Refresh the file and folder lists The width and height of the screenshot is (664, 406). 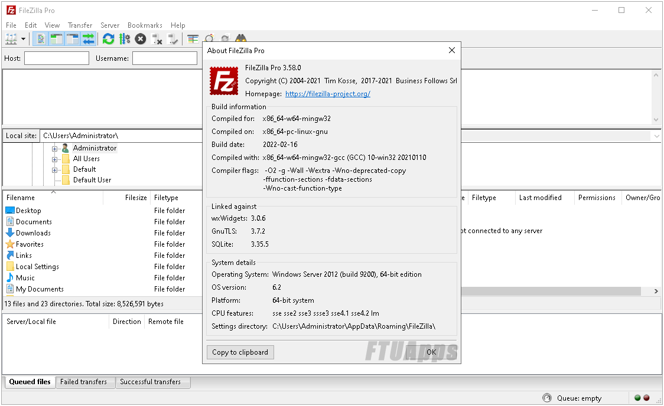pyautogui.click(x=109, y=40)
